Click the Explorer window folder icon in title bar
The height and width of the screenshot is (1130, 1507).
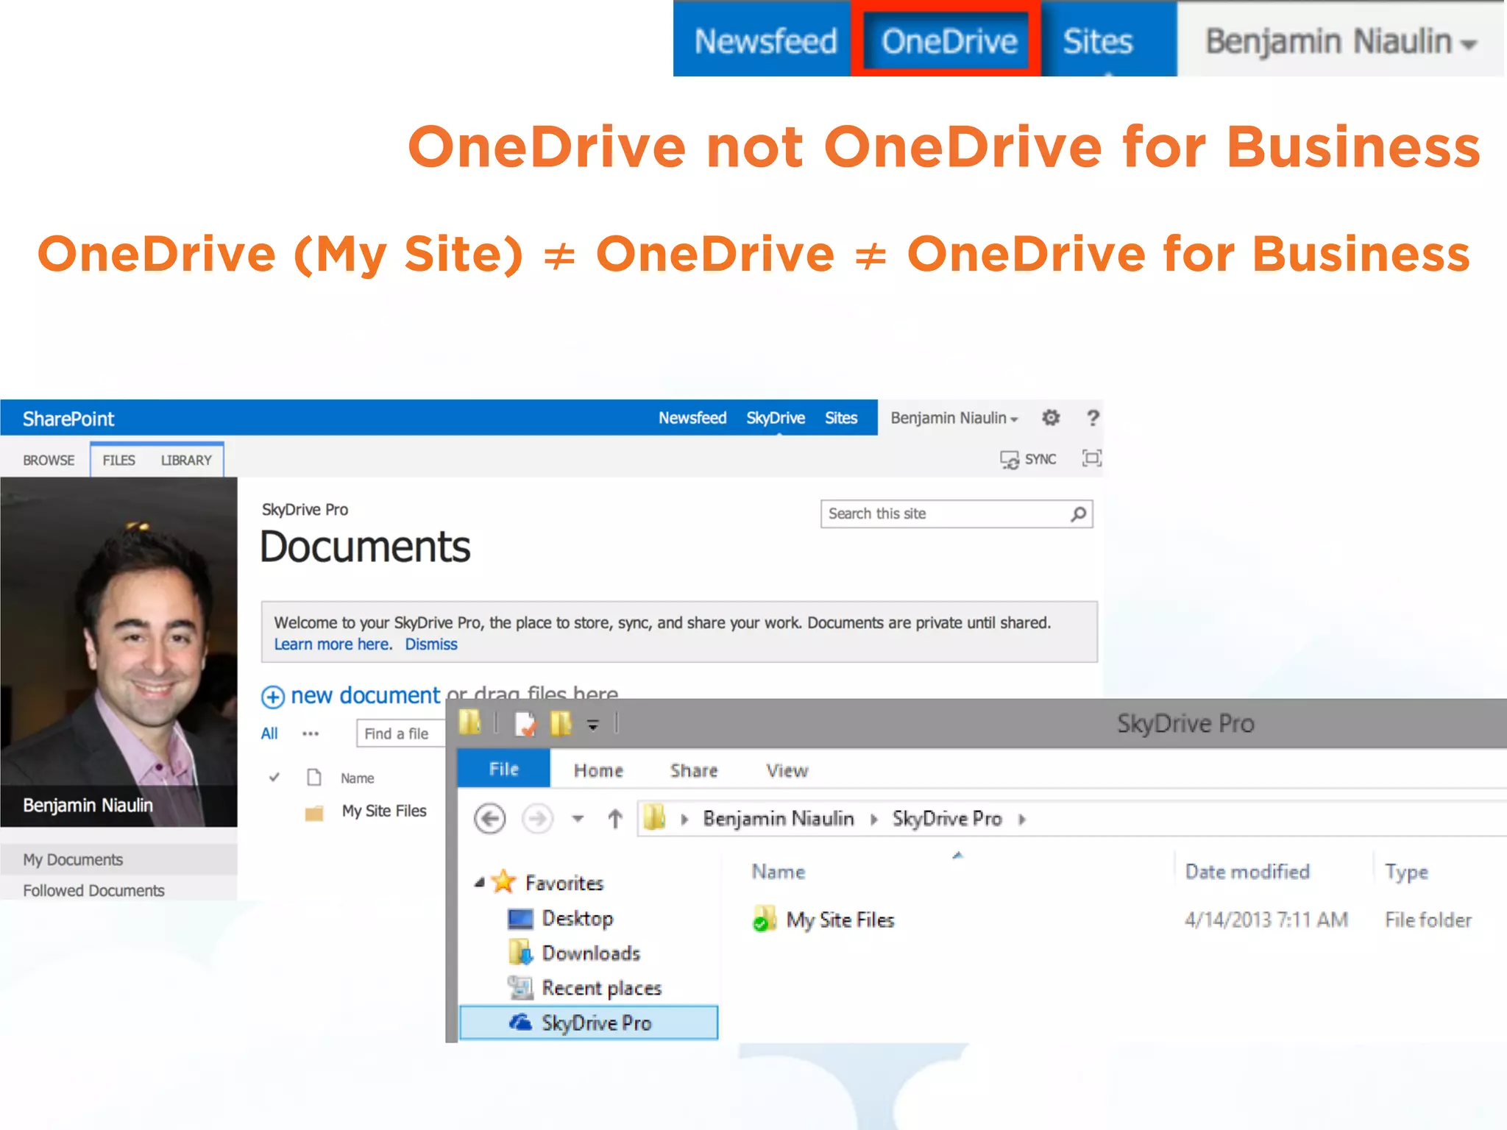pyautogui.click(x=469, y=723)
